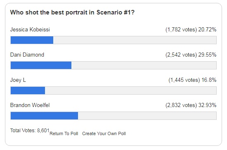
Task: Select the Jessica Kobeissi name label
Action: 30,30
